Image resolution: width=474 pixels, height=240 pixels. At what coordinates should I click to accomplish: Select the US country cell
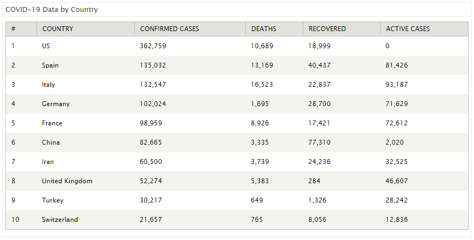[x=46, y=46]
